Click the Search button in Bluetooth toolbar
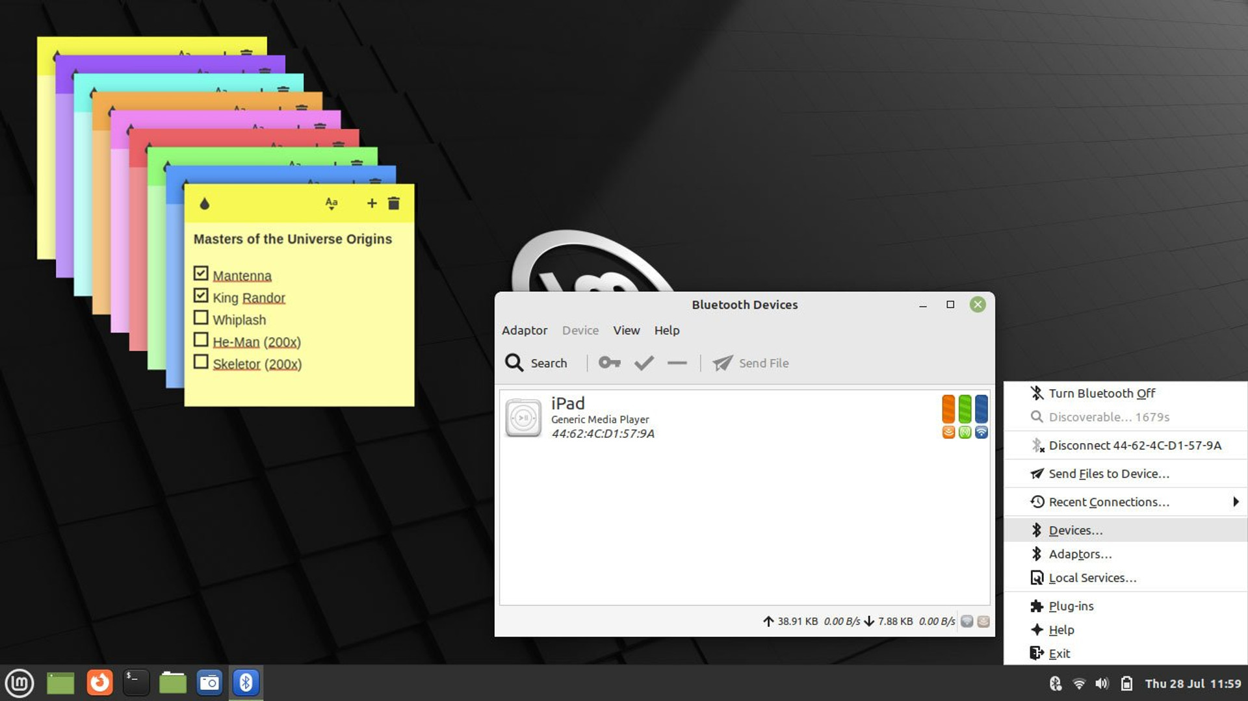The image size is (1248, 701). (x=536, y=363)
